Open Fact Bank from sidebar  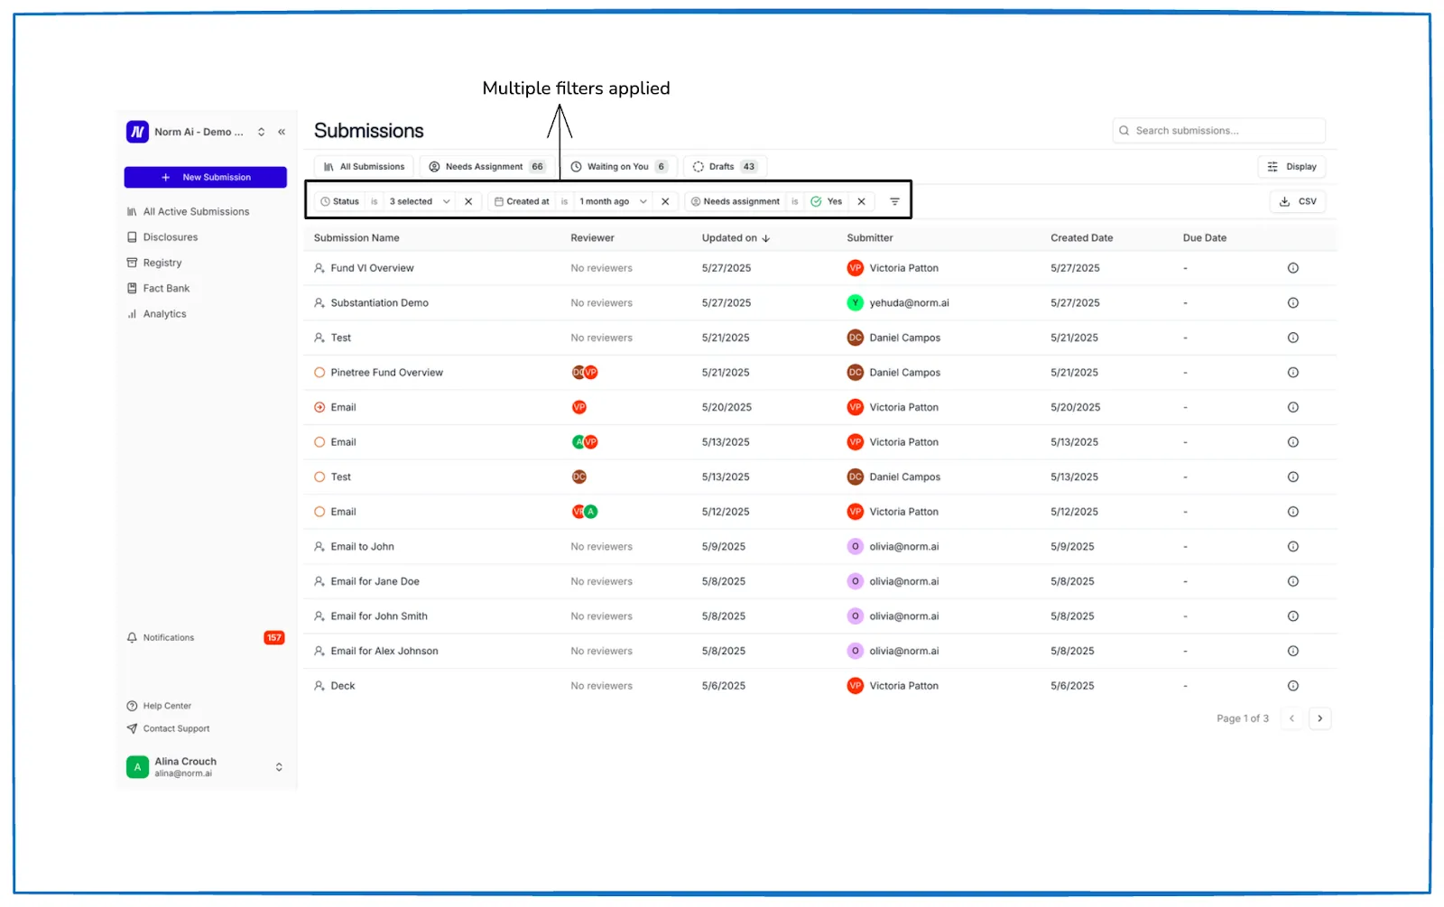[x=158, y=289]
